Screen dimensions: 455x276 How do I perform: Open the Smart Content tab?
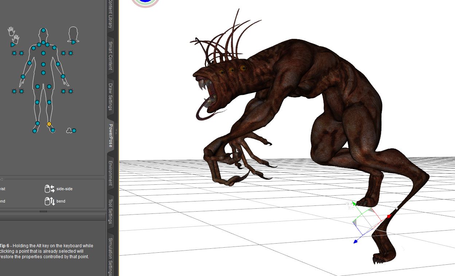110,55
